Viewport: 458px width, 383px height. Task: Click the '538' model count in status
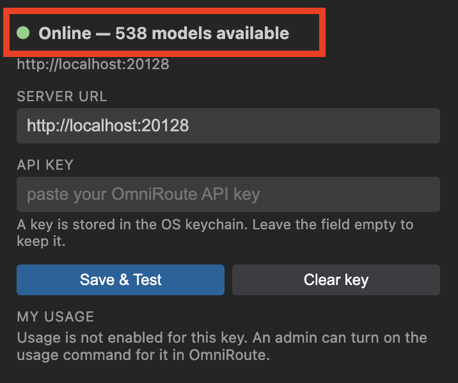[131, 33]
